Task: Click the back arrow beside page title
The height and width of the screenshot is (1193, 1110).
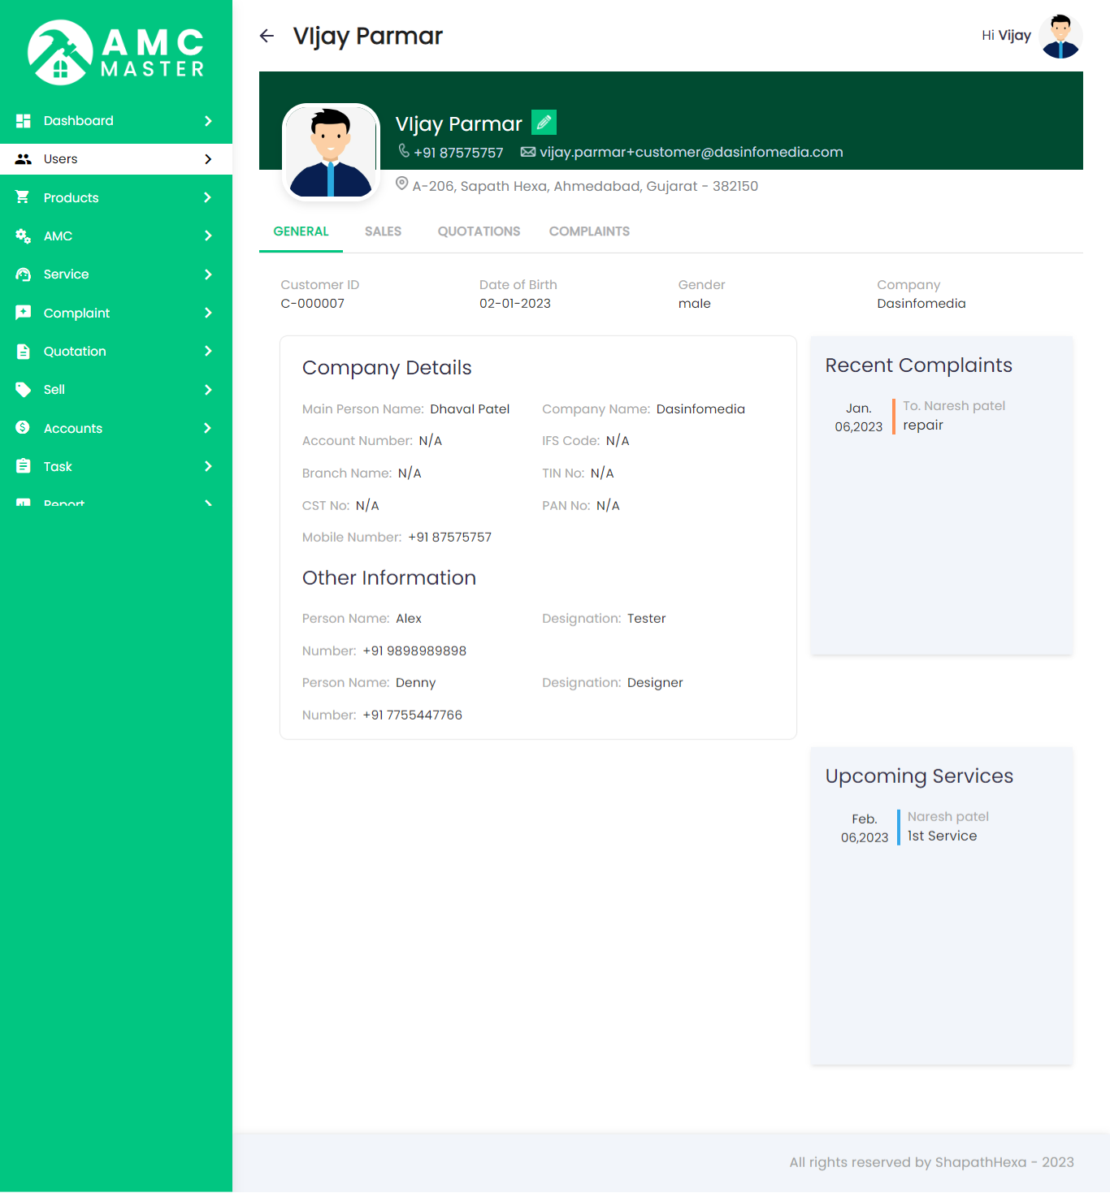Action: [x=267, y=36]
